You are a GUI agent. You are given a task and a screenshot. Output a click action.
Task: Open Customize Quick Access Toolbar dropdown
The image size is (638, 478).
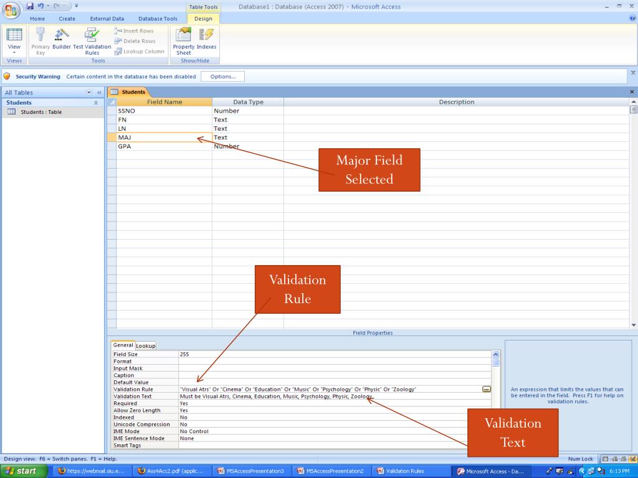tap(77, 6)
